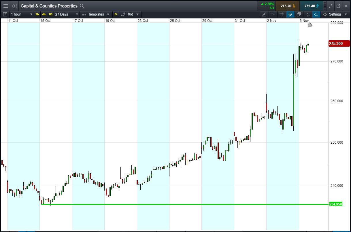Click the Capital & Counties Properties title
Viewport: 351px width, 232px height.
[49, 6]
